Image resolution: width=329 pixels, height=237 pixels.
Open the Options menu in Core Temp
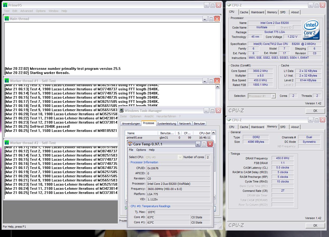(141, 150)
